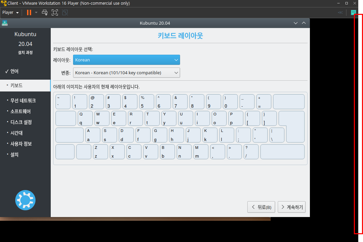Click the up chevron in the Kubuntu title bar
363x242 pixels.
coord(304,23)
